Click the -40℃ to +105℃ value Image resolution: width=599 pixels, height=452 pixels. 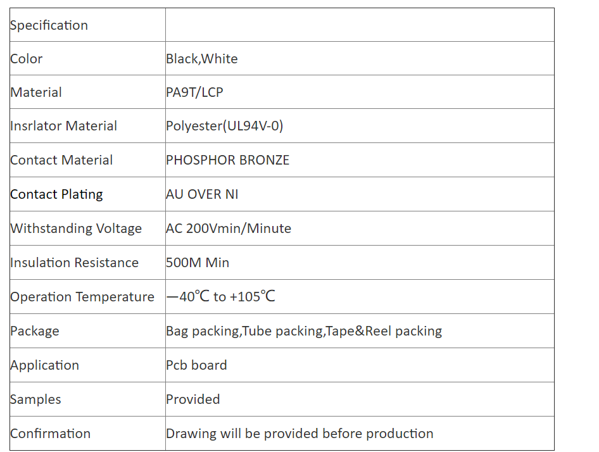click(221, 296)
